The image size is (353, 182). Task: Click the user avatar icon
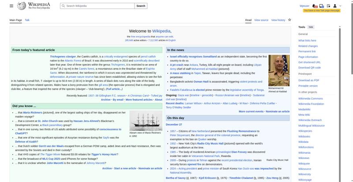tap(335, 6)
